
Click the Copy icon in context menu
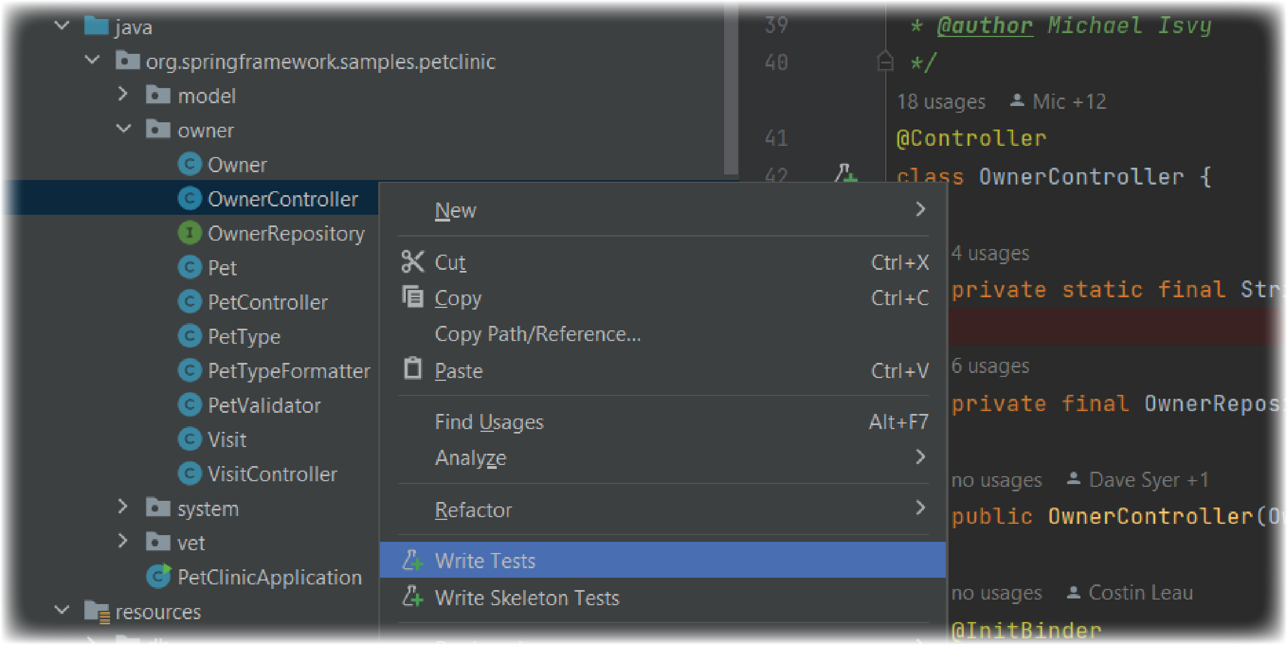[x=413, y=297]
